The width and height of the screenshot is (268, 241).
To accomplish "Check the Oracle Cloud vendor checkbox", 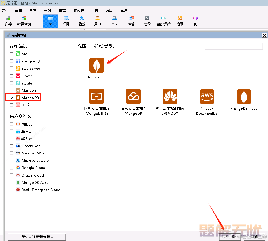I will point(12,175).
